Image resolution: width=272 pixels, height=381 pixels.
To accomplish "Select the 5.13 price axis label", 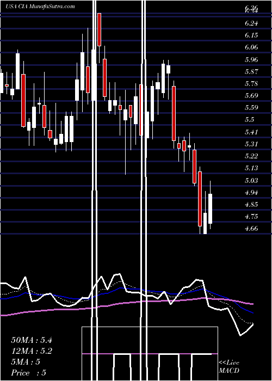I will click(x=251, y=168).
